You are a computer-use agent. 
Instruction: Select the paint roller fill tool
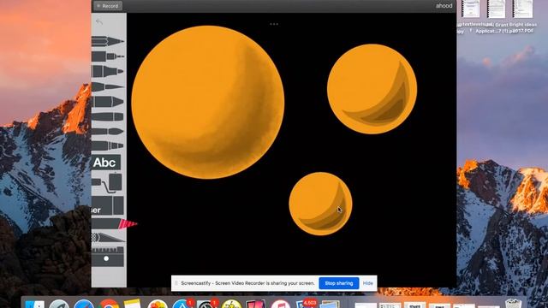[x=107, y=182]
